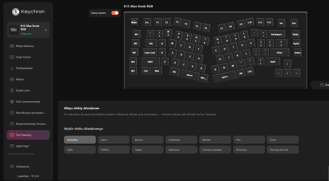Open Bezprzewodowy firmware icon
Viewport: 329px width, 181px height.
pyautogui.click(x=12, y=124)
